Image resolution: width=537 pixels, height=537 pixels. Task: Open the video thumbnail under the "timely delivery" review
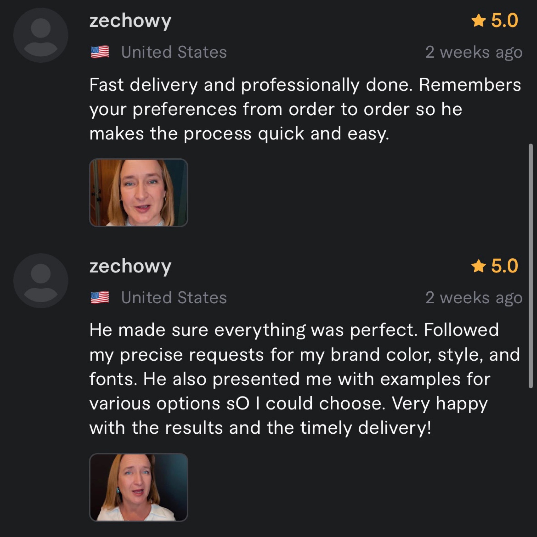point(138,487)
